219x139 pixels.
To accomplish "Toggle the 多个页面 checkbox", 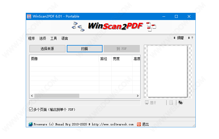I will [31, 110].
